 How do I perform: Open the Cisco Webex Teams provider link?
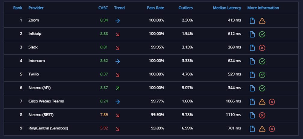tap(46, 101)
